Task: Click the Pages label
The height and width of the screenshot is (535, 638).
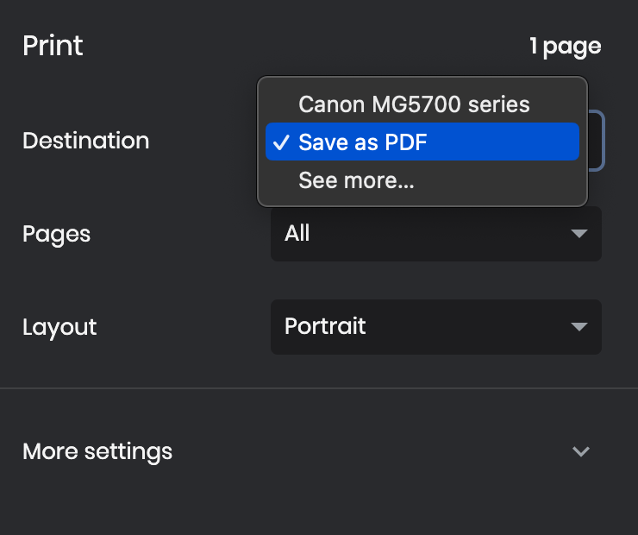Action: tap(57, 235)
